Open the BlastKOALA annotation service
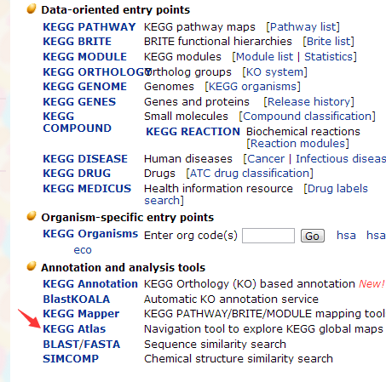The height and width of the screenshot is (382, 386). click(77, 299)
